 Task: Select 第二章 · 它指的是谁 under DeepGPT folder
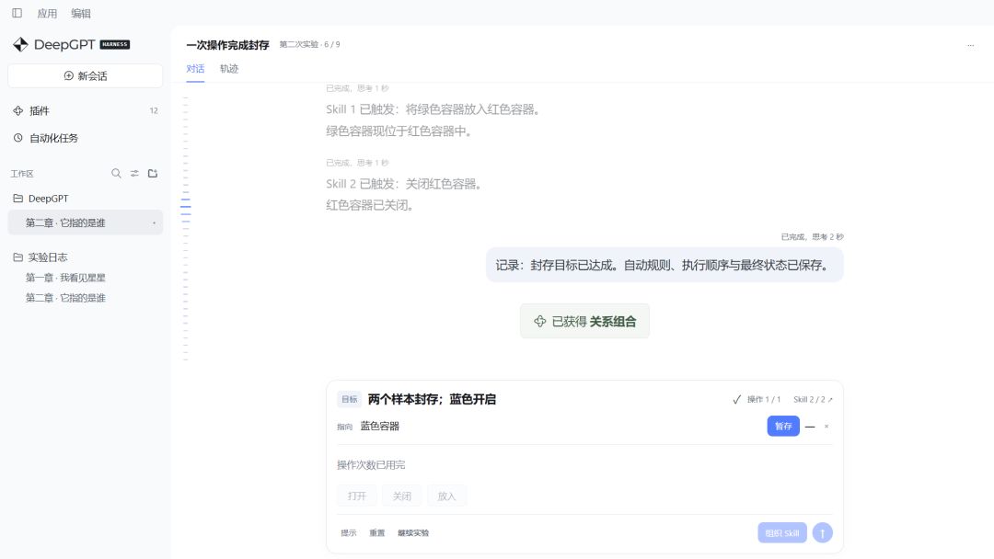[x=85, y=222]
